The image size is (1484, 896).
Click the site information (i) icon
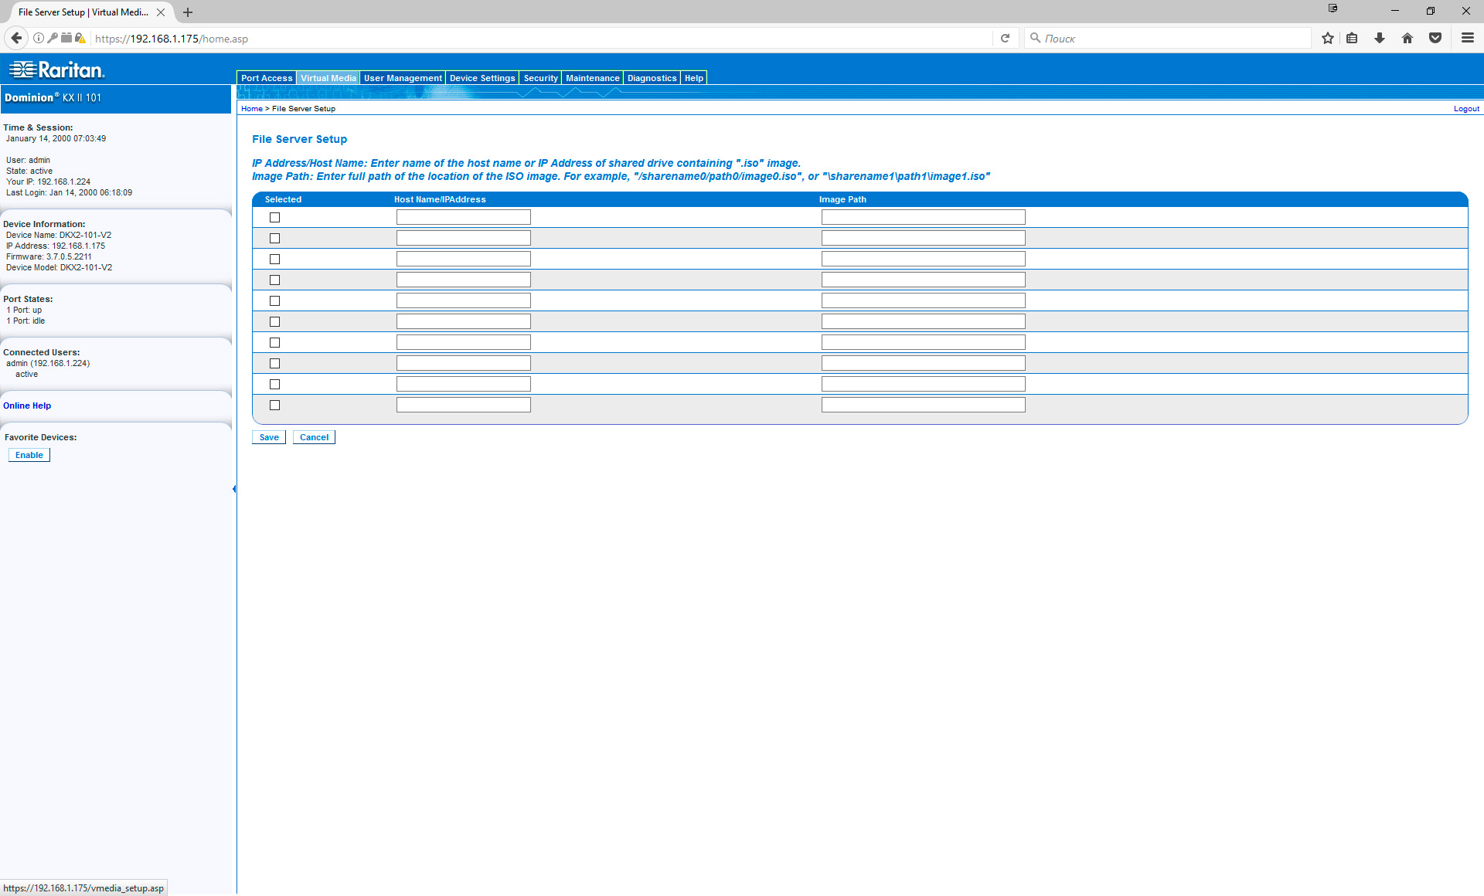pos(39,38)
